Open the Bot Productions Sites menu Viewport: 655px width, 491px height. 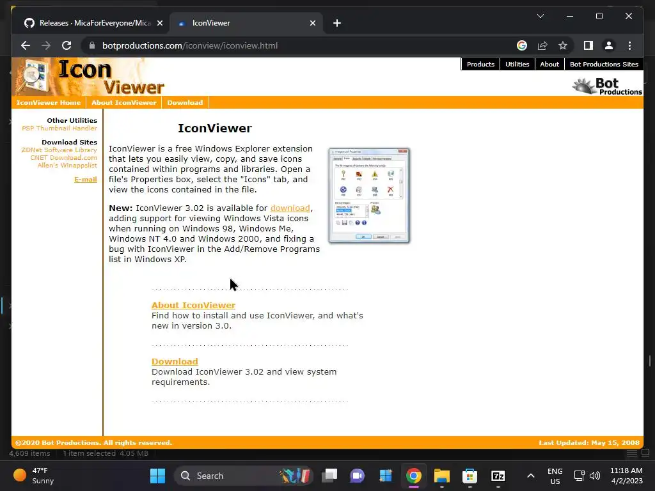click(x=604, y=64)
